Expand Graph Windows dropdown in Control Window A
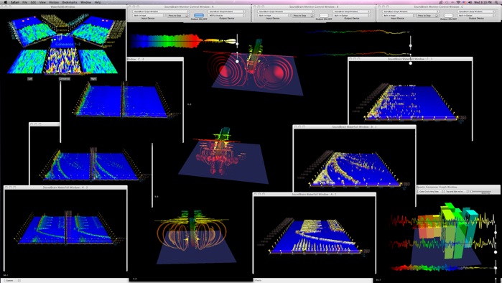The image size is (502, 283). [161, 11]
